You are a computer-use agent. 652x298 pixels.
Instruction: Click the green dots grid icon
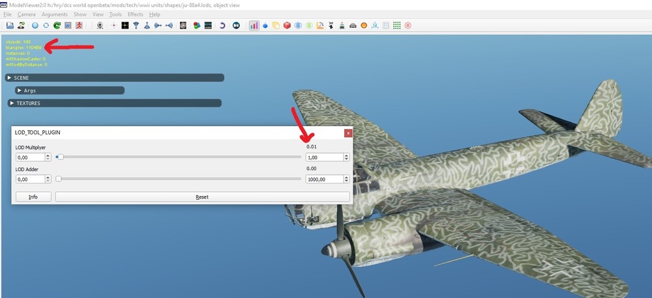pyautogui.click(x=396, y=25)
